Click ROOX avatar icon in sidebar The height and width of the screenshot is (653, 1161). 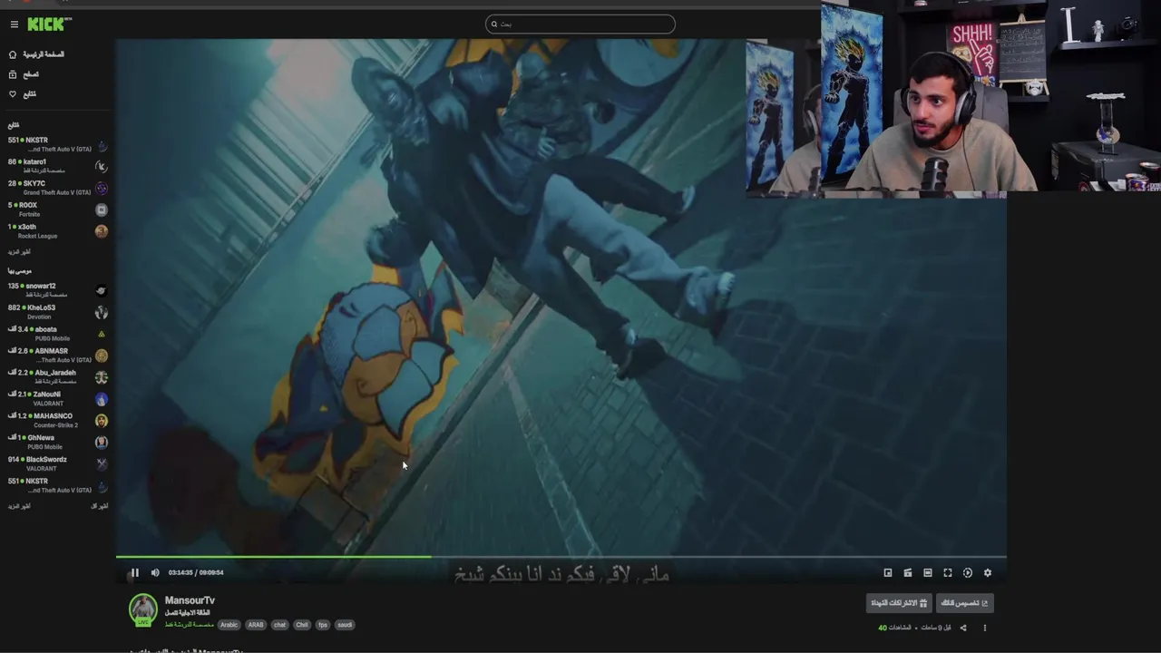click(102, 210)
